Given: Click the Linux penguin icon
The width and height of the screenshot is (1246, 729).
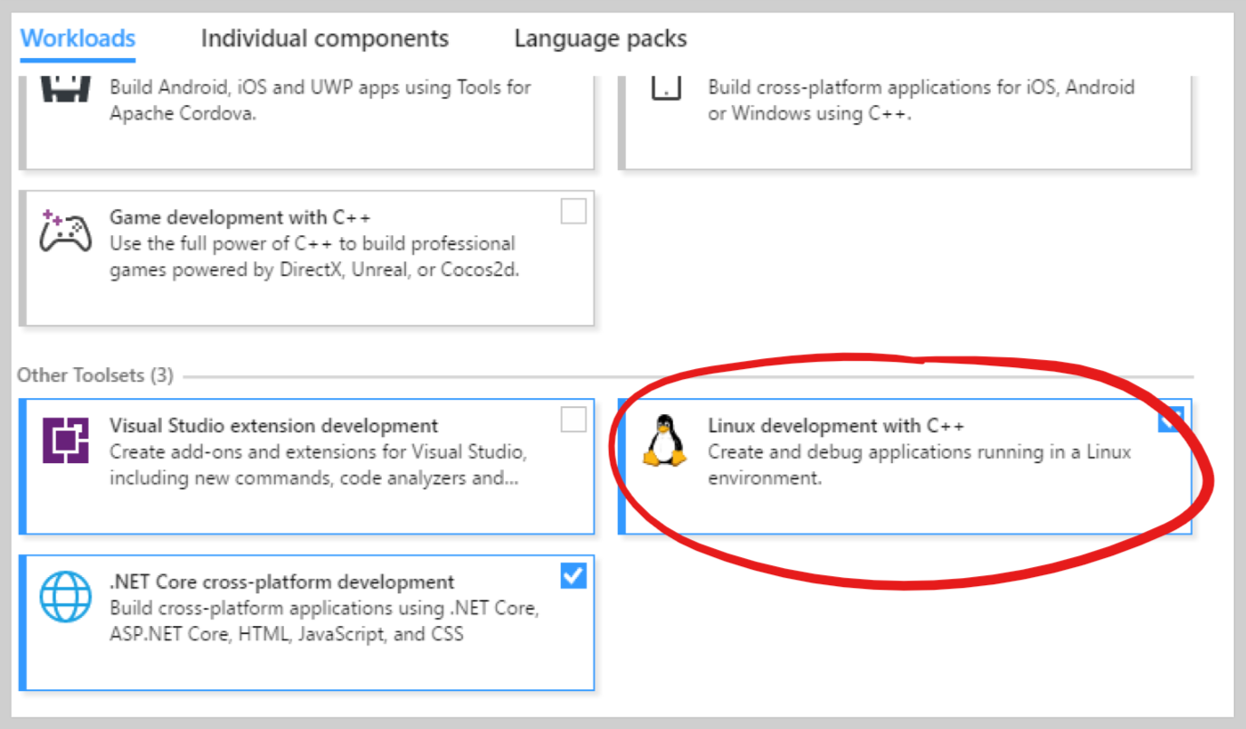Looking at the screenshot, I should (664, 440).
